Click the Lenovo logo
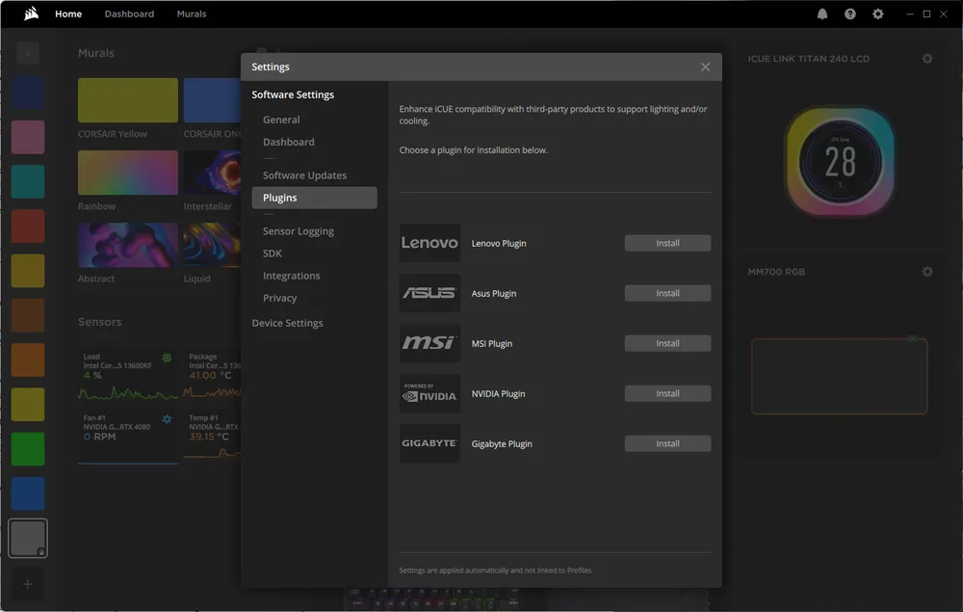 [x=429, y=243]
